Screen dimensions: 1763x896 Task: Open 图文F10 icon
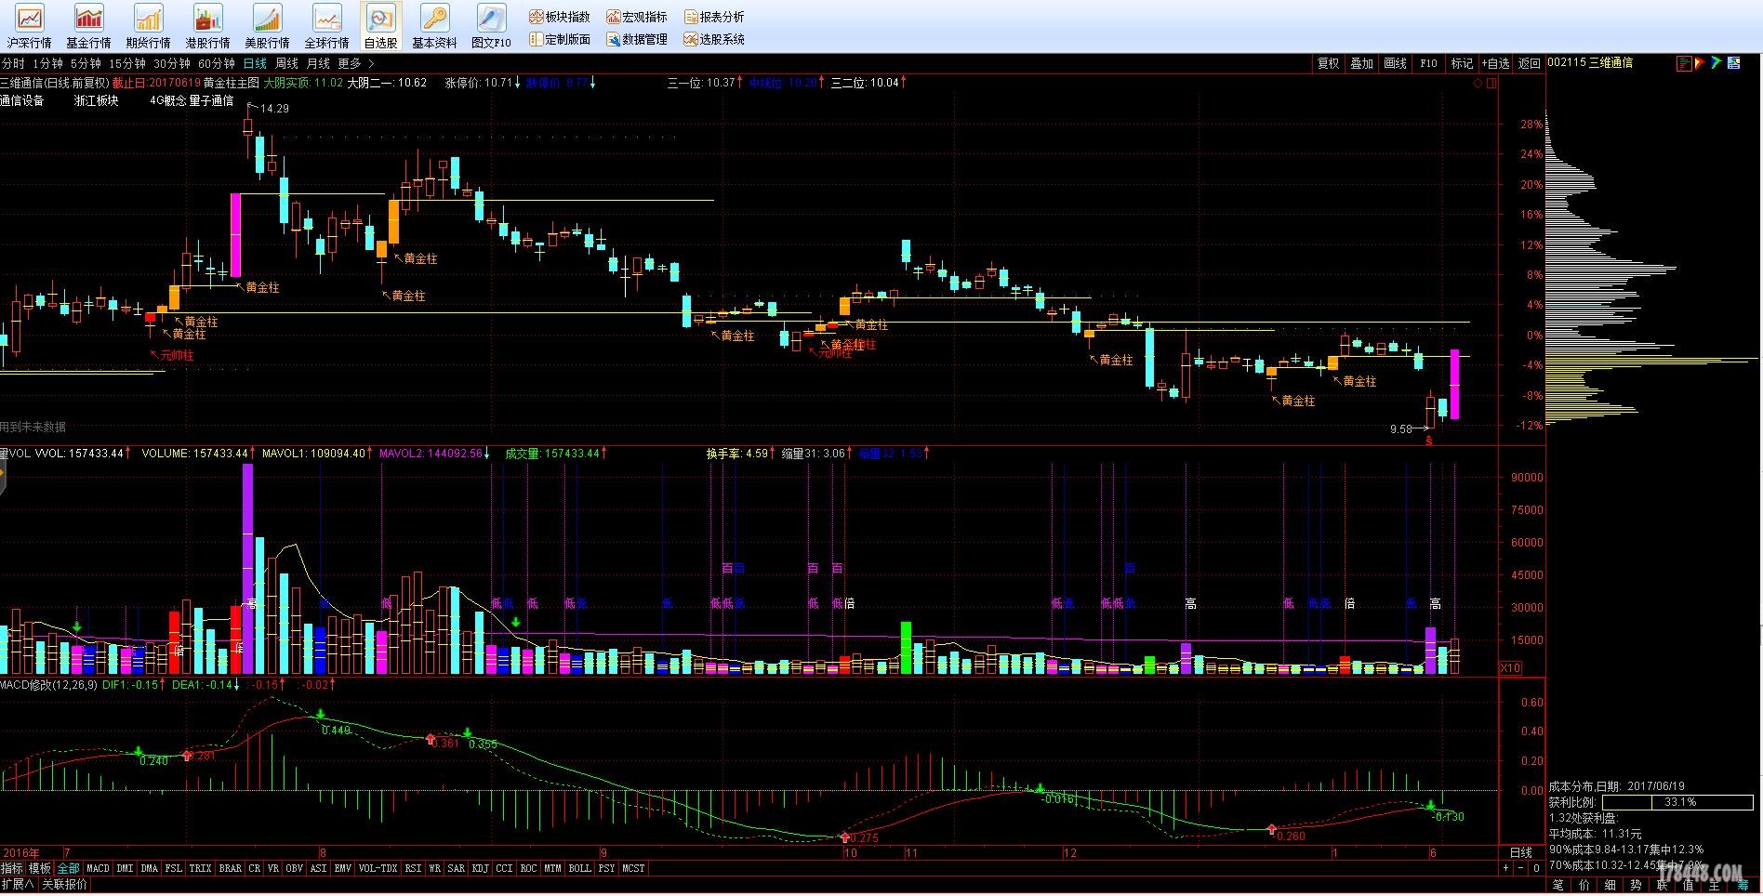coord(491,26)
